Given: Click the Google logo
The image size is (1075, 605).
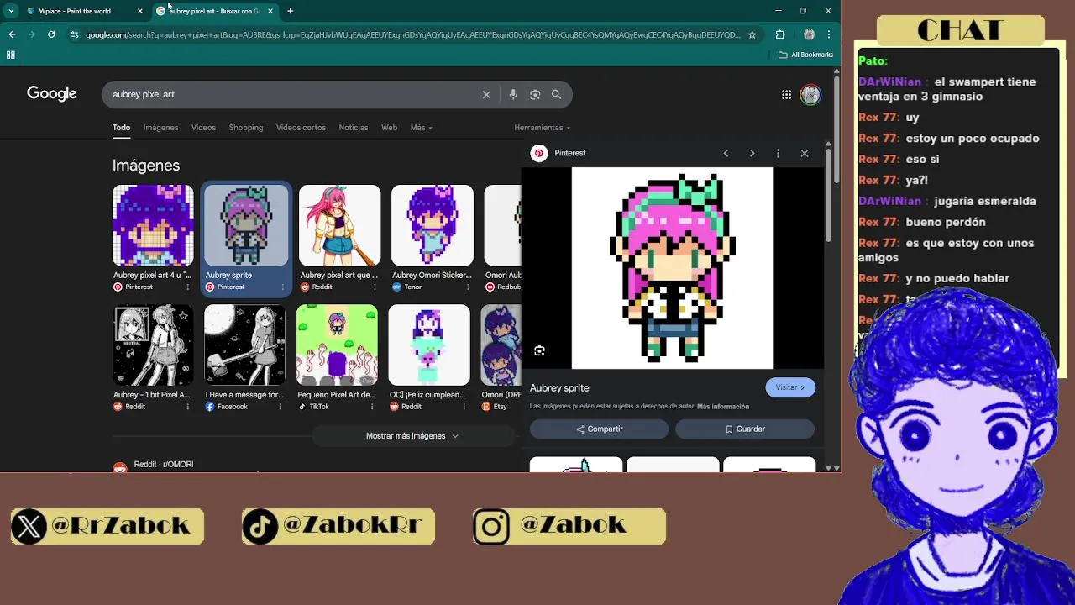Looking at the screenshot, I should (x=51, y=93).
